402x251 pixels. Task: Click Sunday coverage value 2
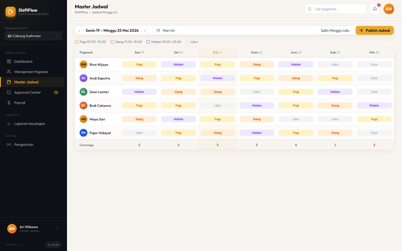374,145
